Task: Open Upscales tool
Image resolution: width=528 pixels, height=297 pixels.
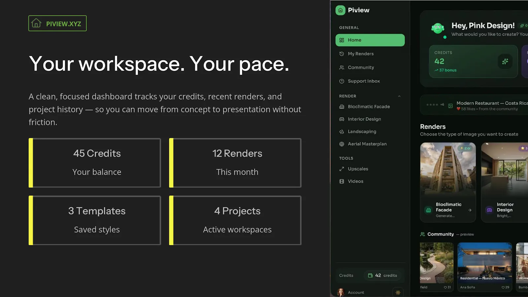Action: pyautogui.click(x=370, y=169)
